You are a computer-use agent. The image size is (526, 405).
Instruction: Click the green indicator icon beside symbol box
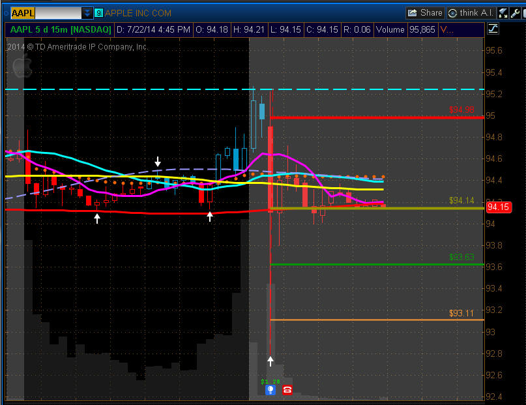(98, 12)
